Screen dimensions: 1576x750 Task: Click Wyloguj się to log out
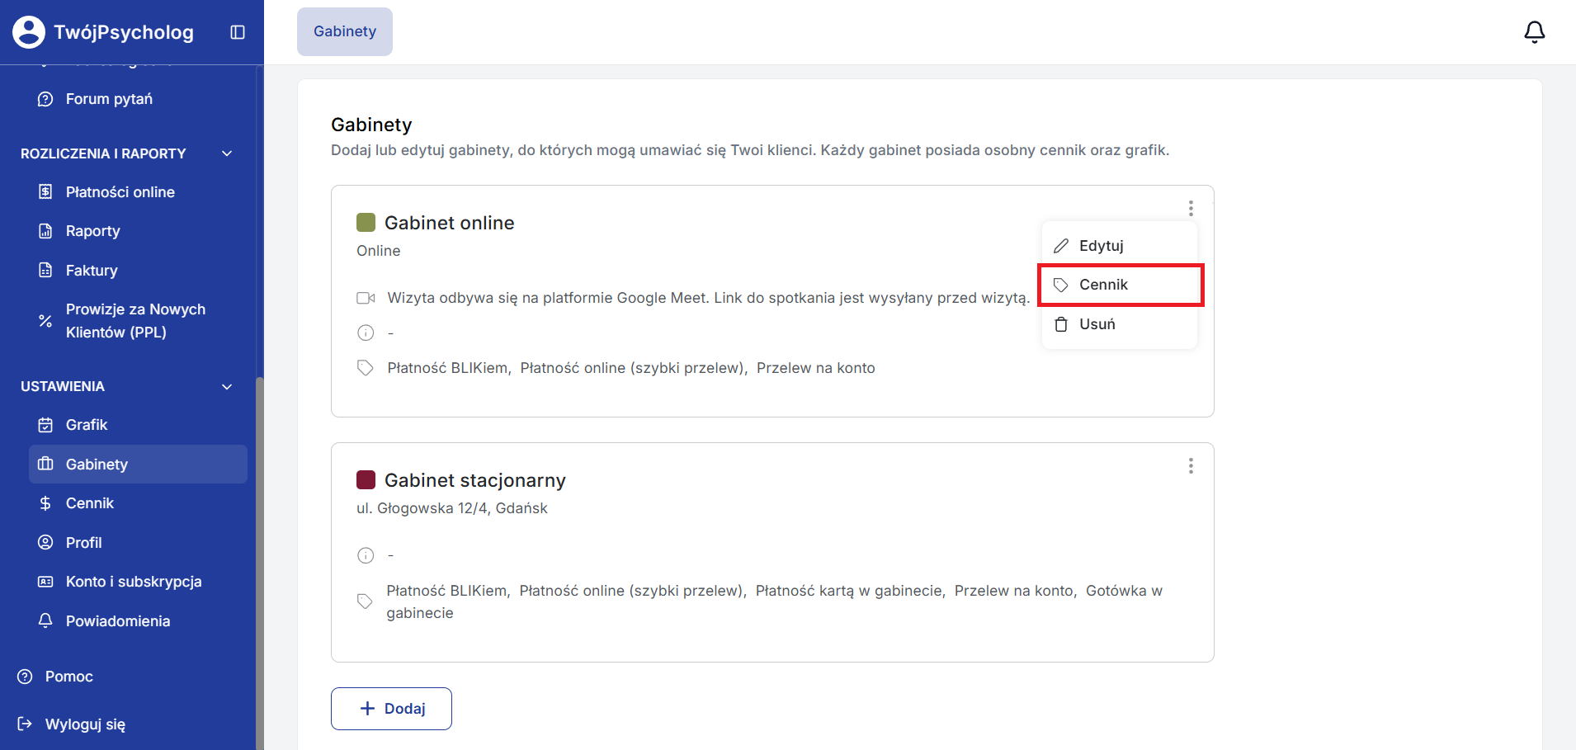[x=85, y=724]
